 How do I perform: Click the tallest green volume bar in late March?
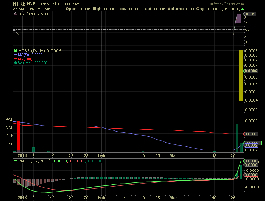(x=237, y=138)
